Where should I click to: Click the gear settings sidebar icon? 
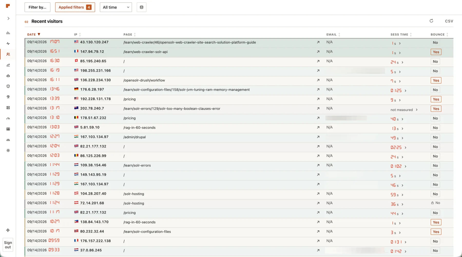(8, 151)
